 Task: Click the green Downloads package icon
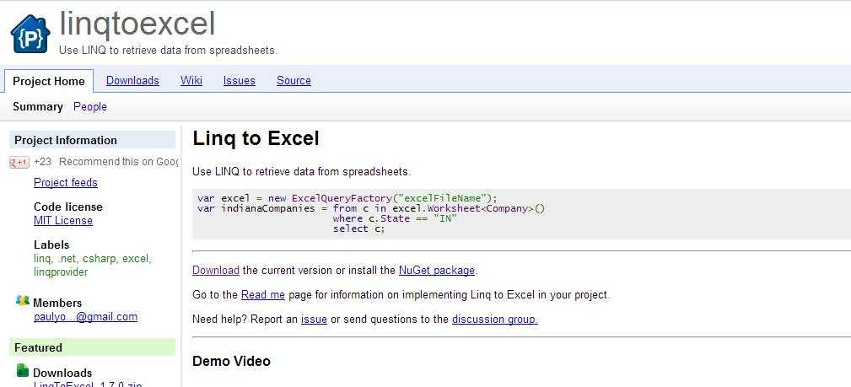22,371
